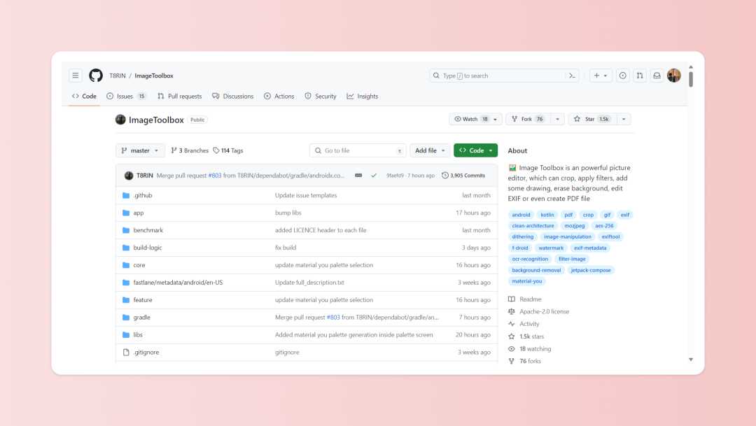This screenshot has width=756, height=426.
Task: Star the ImageToolbox repository
Action: pos(591,119)
